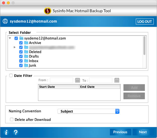The width and height of the screenshot is (157, 138).
Task: Select the Inbox folder row label
Action: click(x=34, y=61)
